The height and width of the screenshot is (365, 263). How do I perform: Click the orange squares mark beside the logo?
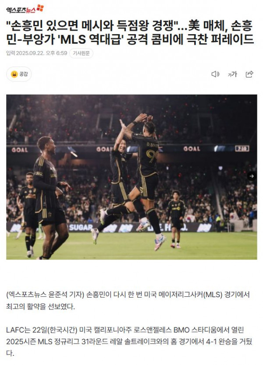pyautogui.click(x=40, y=8)
